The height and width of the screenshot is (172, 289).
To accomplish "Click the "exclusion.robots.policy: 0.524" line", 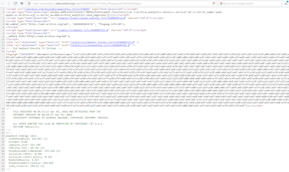I will pos(30,157).
